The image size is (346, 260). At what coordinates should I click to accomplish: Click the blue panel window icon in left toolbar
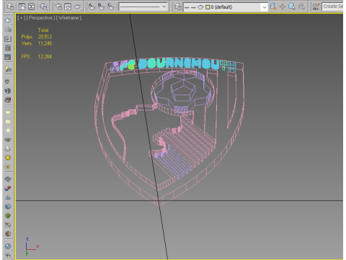pyautogui.click(x=8, y=57)
